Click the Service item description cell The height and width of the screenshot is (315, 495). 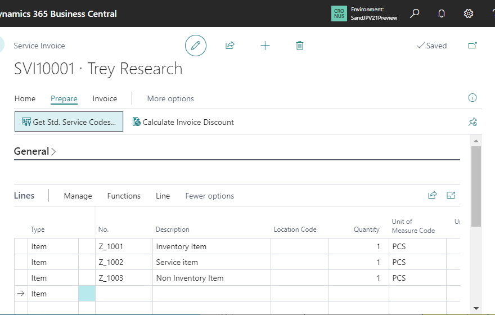coord(212,262)
